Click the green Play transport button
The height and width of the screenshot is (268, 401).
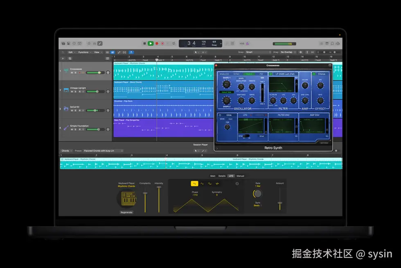[x=151, y=44]
